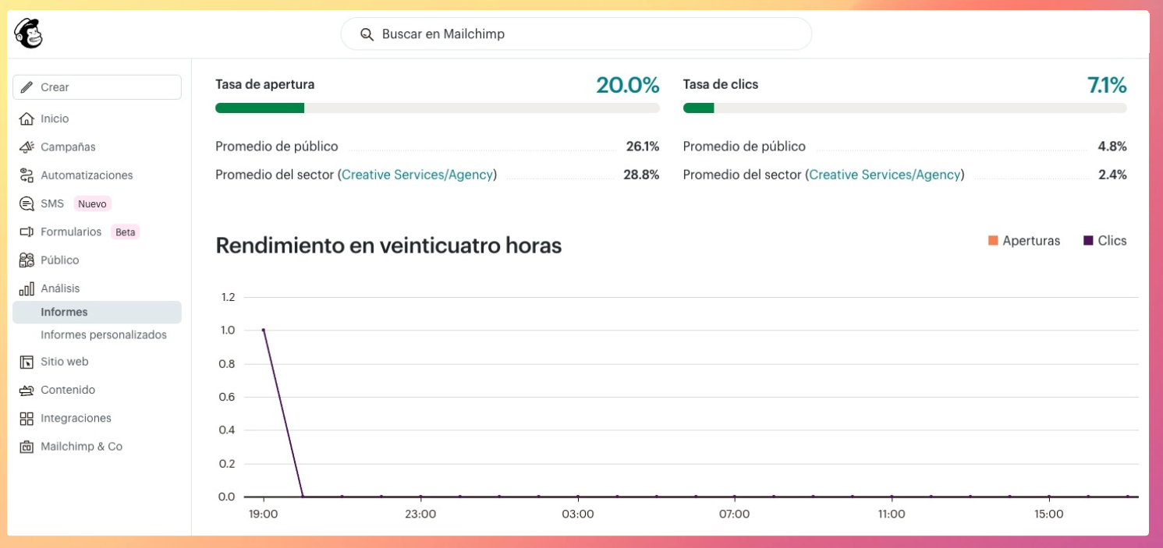This screenshot has height=548, width=1163.
Task: Open Creative Services/Agency link under Tasa de clics
Action: tap(885, 175)
